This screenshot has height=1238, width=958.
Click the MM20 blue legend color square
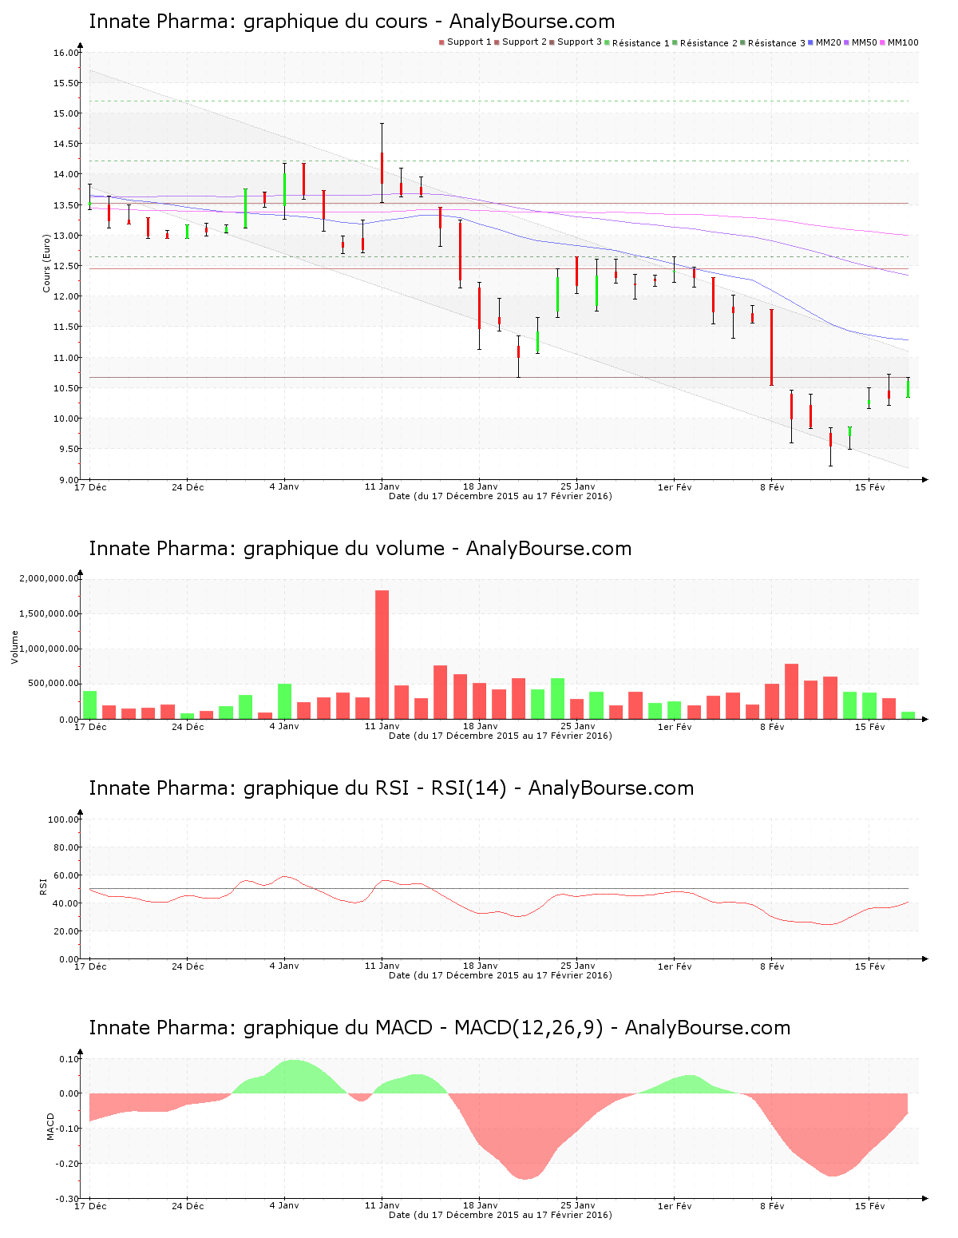pos(811,42)
